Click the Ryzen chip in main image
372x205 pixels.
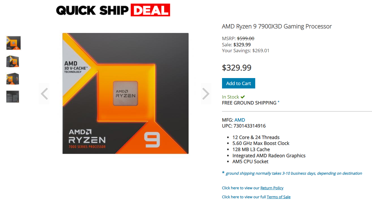(126, 94)
